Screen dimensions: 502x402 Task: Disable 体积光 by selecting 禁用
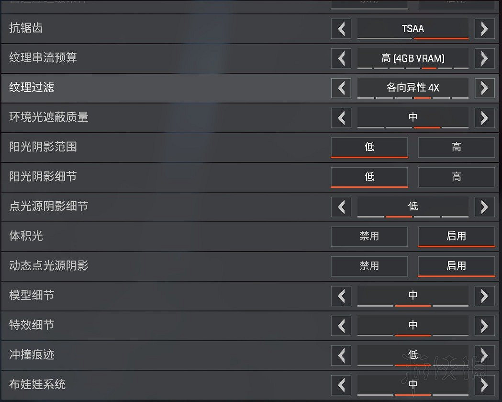pos(369,236)
